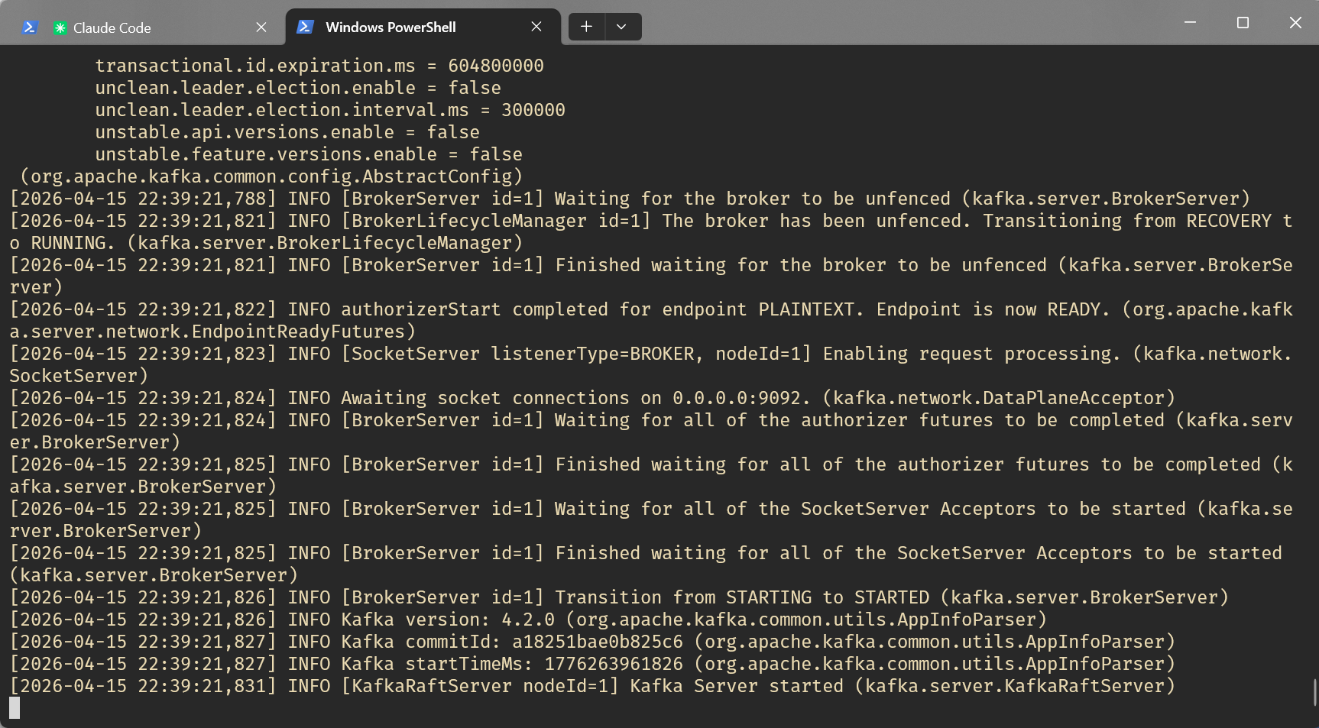1319x728 pixels.
Task: Click the PowerShell icon on Claude Code tab
Action: pyautogui.click(x=30, y=28)
